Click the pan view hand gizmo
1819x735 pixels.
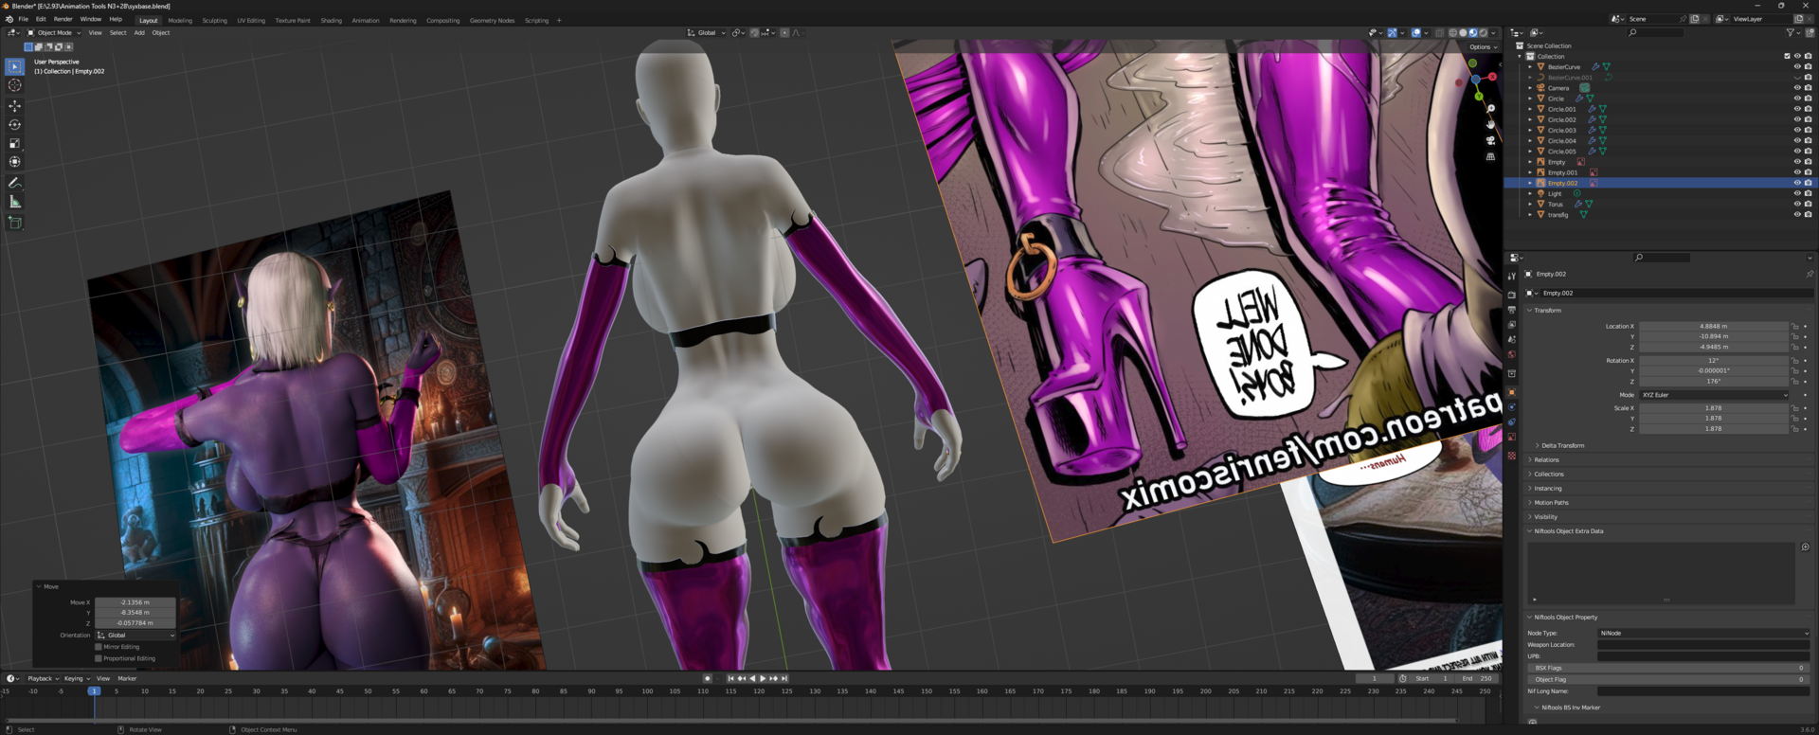point(1490,124)
